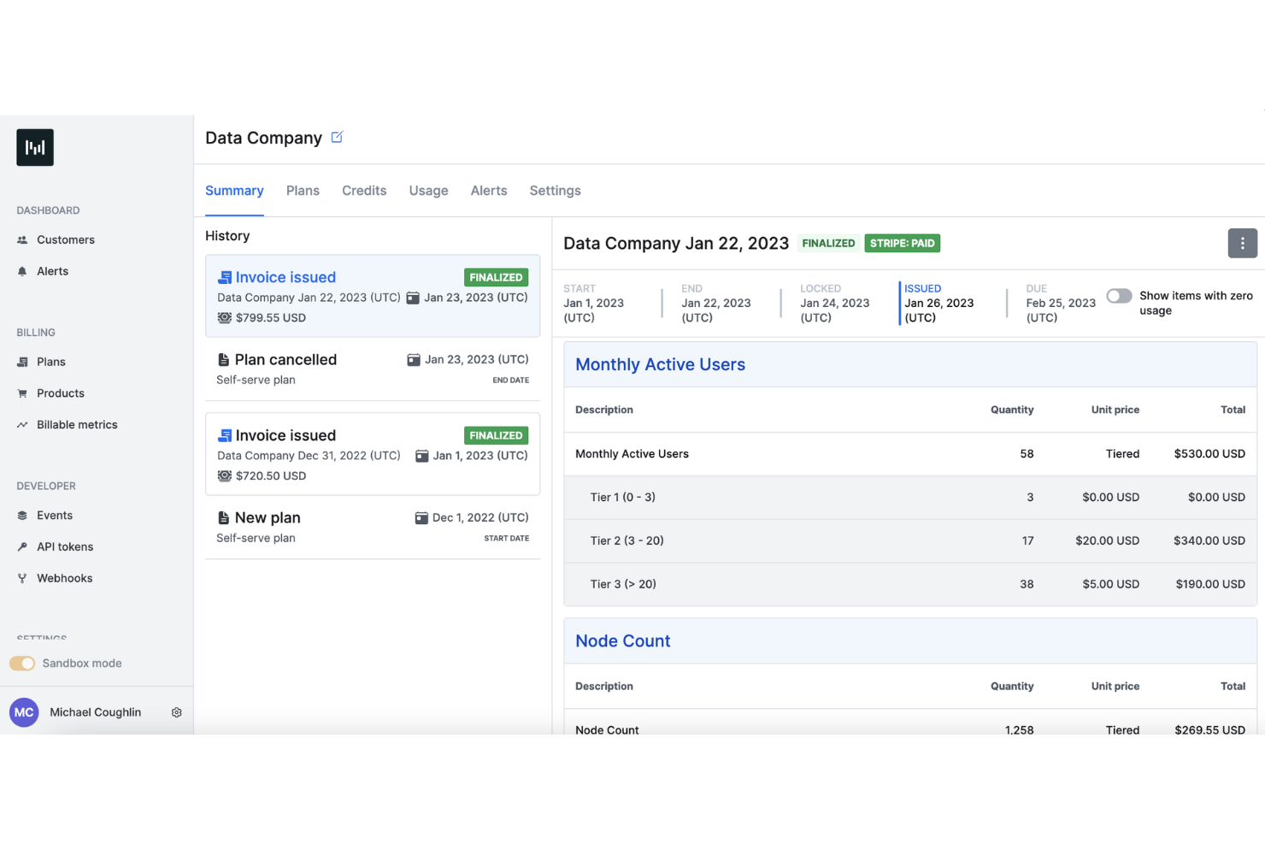The width and height of the screenshot is (1265, 844).
Task: Switch to the Credits tab
Action: pyautogui.click(x=364, y=191)
